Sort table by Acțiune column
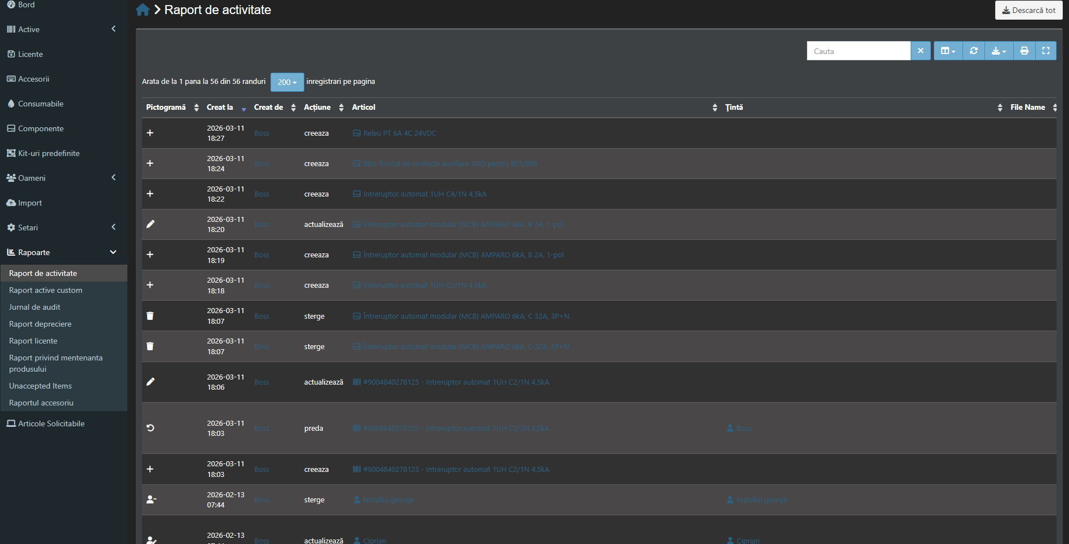 click(x=323, y=107)
